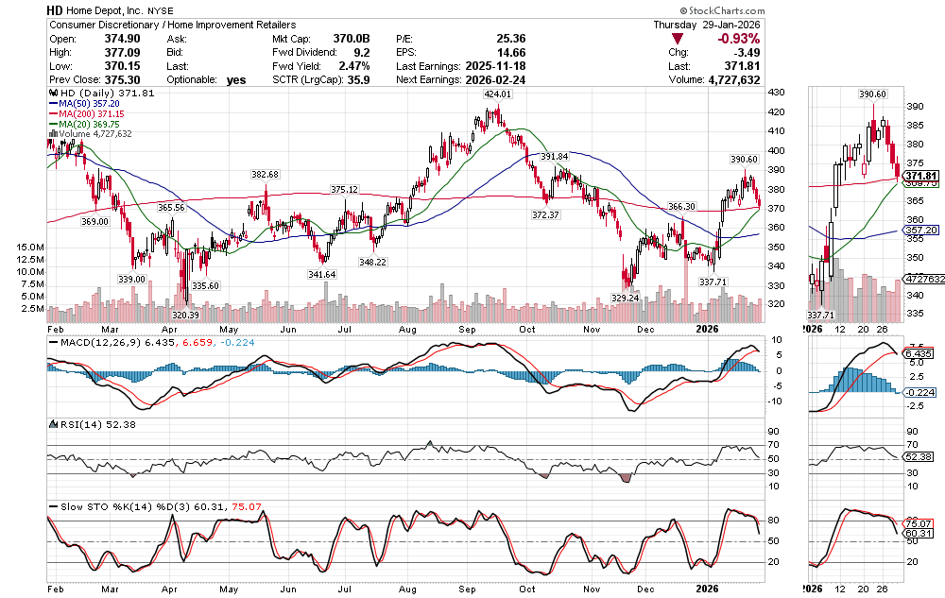The image size is (945, 598).
Task: Click the Sep label on bottom time axis
Action: pyautogui.click(x=467, y=587)
